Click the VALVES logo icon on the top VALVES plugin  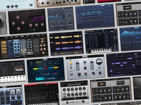pyautogui.click(x=117, y=4)
